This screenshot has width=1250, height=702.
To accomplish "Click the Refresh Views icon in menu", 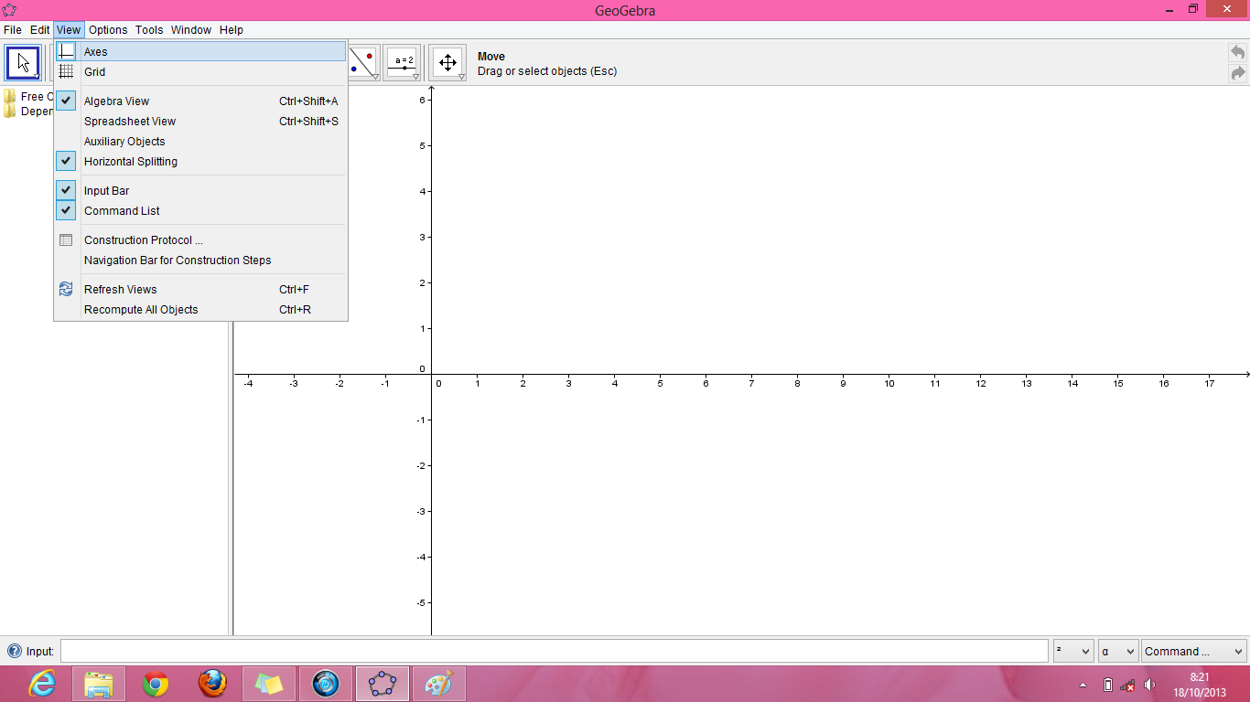I will pos(66,289).
